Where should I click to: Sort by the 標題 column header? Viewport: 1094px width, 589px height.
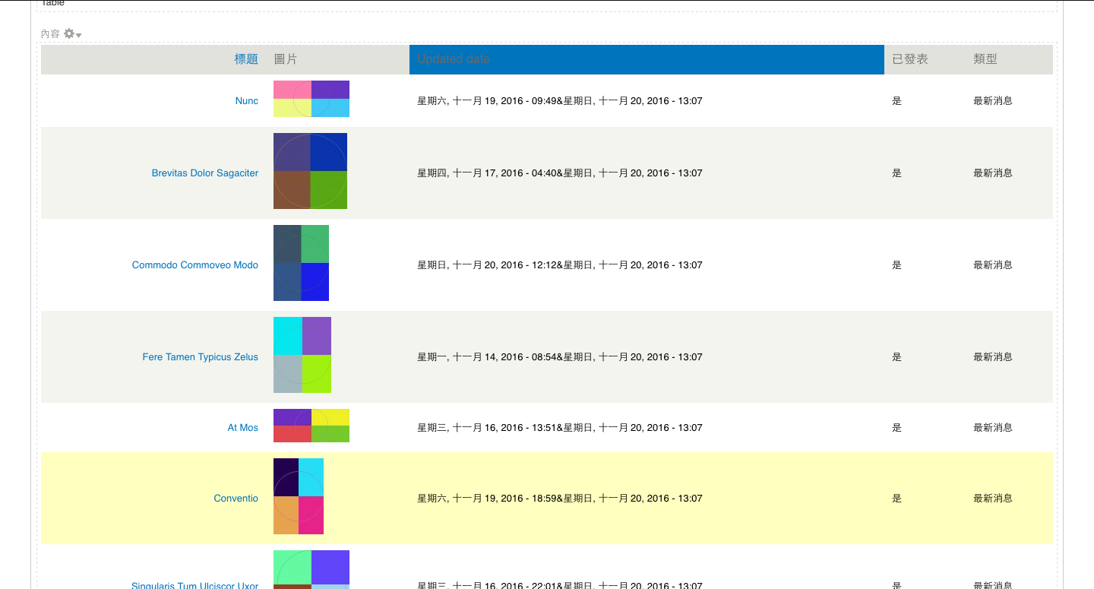(x=246, y=59)
